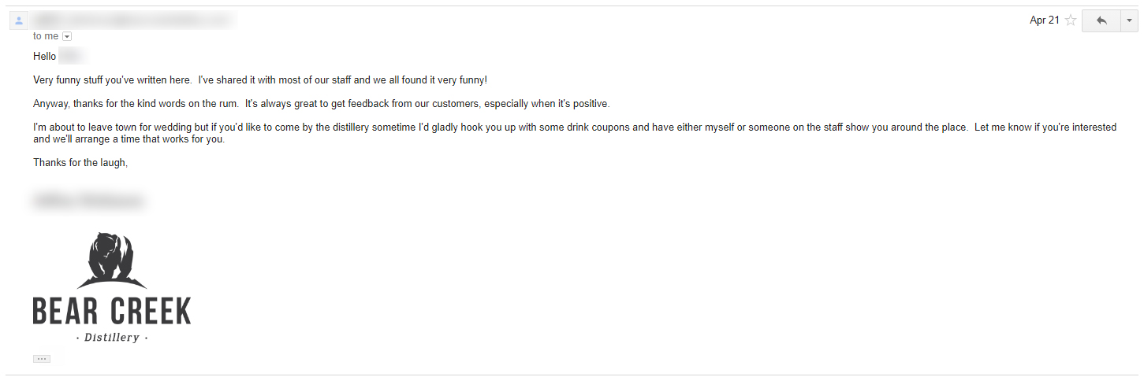Viewport: 1144px width, 377px height.
Task: Click 'Thanks for the laugh,' closing line
Action: point(80,163)
